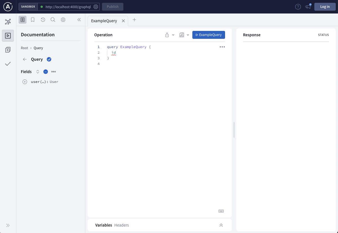
Task: Toggle the blue checkmark beside Query
Action: click(49, 59)
